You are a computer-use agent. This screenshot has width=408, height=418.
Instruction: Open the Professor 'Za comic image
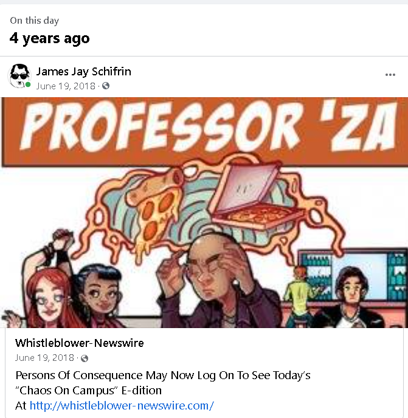pyautogui.click(x=204, y=213)
